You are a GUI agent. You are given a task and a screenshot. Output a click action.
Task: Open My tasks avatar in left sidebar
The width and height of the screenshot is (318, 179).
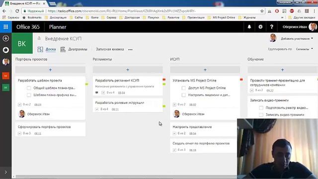(x=5, y=62)
